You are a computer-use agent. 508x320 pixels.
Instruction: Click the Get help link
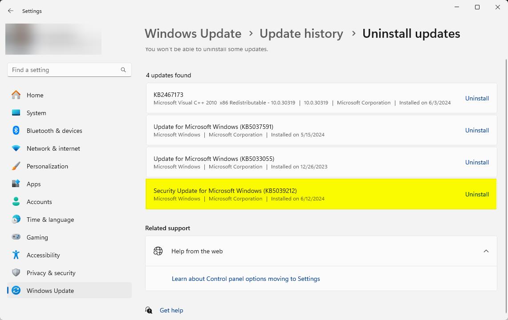click(171, 310)
